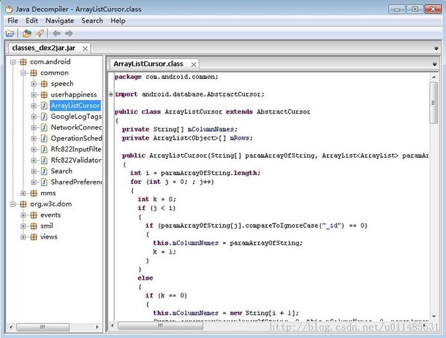The image size is (446, 338).
Task: Select the ArrayListCursor tree item
Action: point(75,106)
